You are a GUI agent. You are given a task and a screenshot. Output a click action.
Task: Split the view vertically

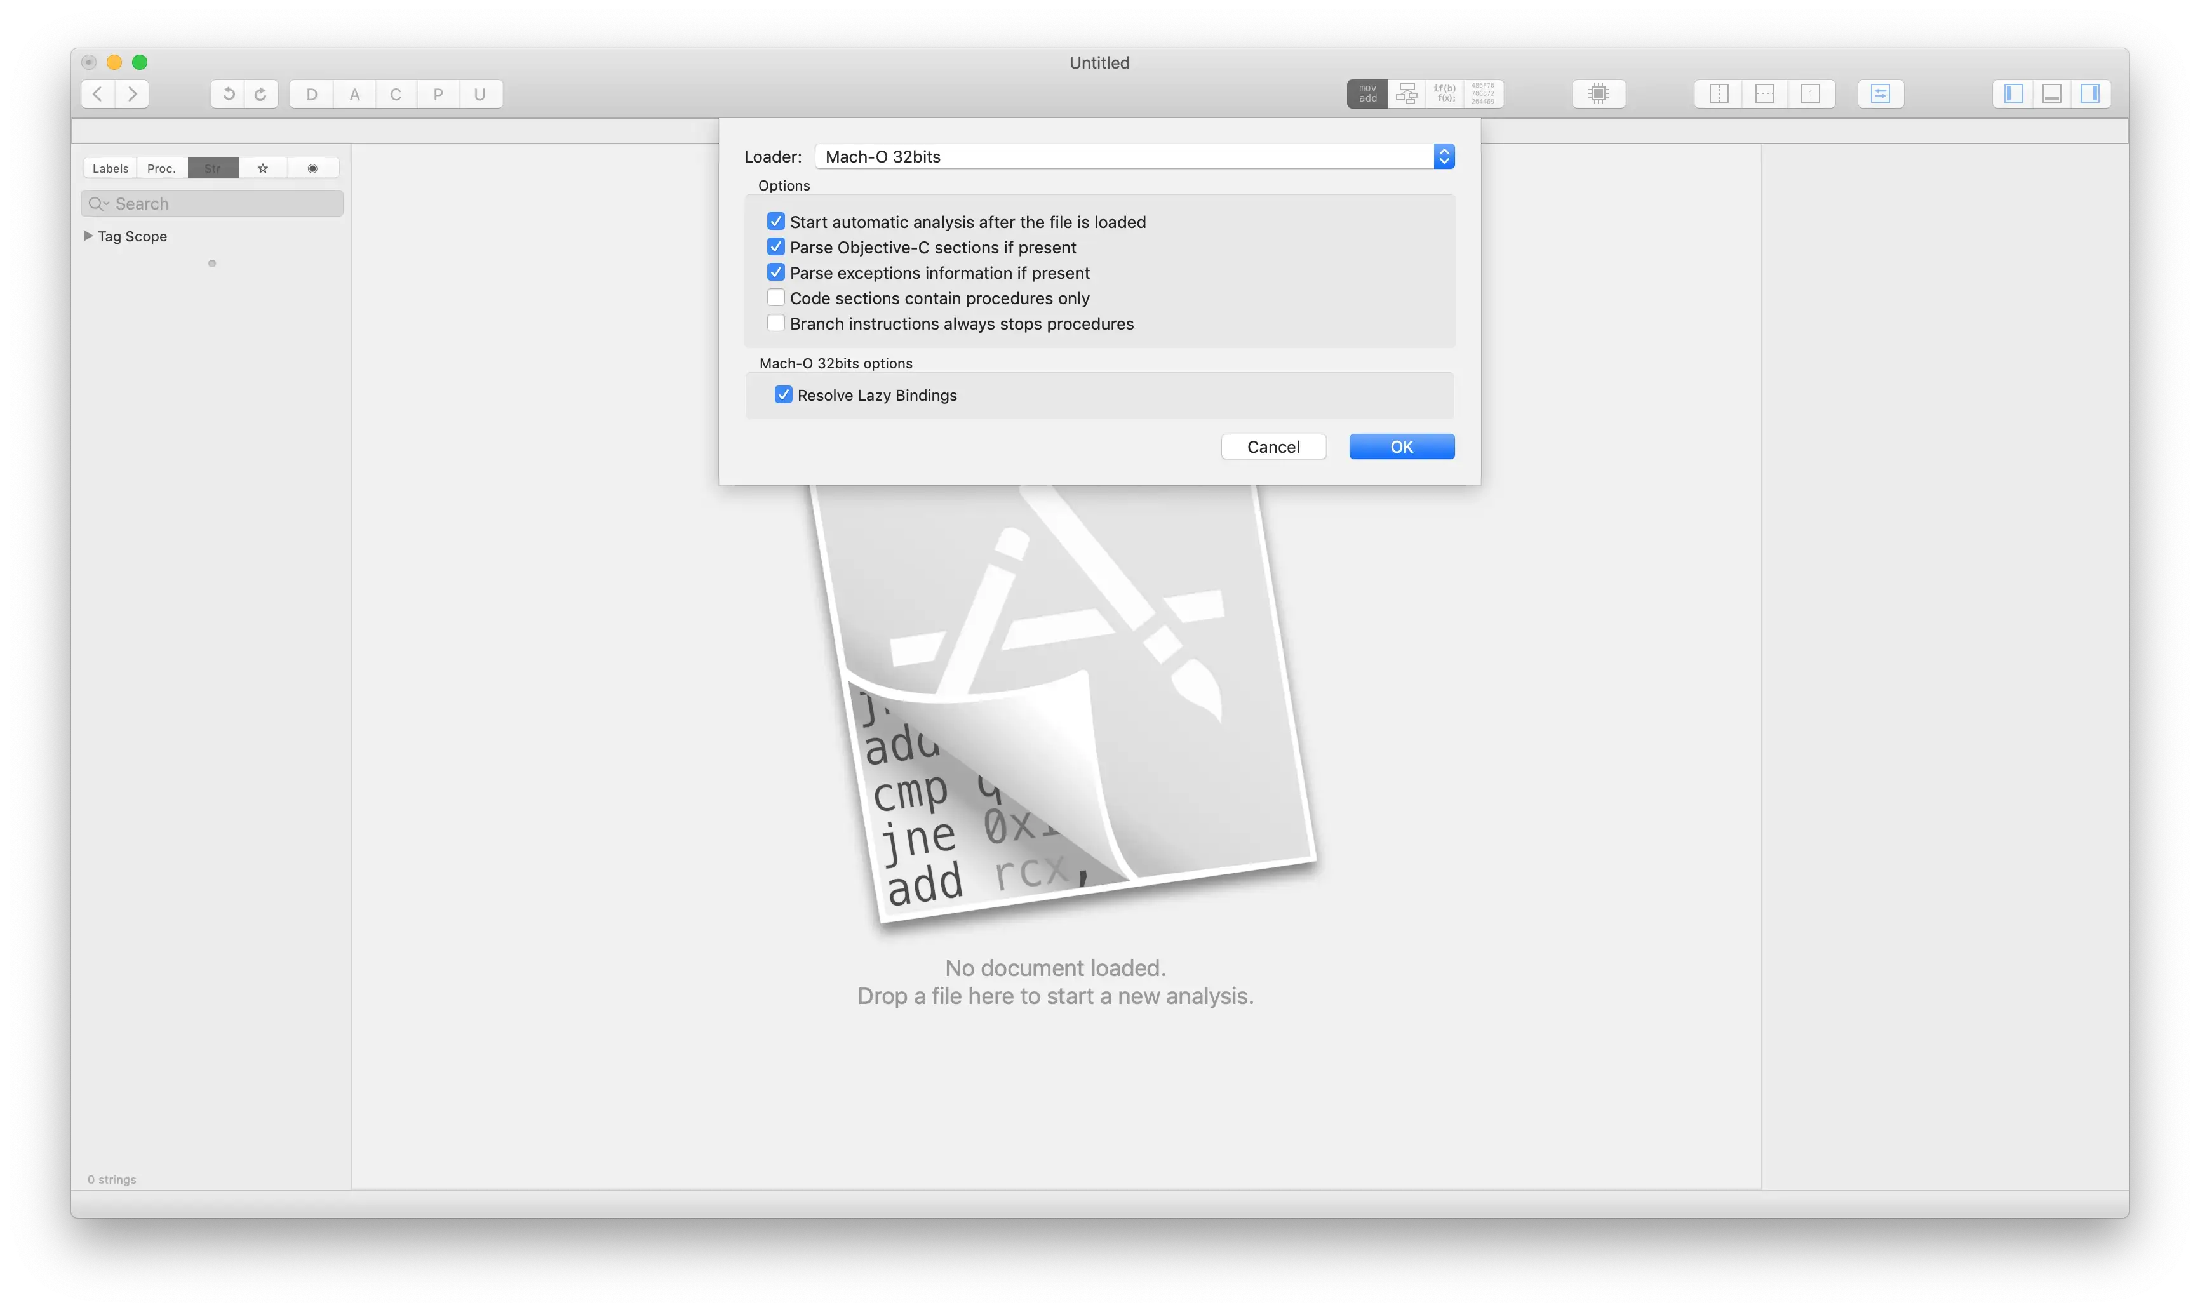(1719, 94)
